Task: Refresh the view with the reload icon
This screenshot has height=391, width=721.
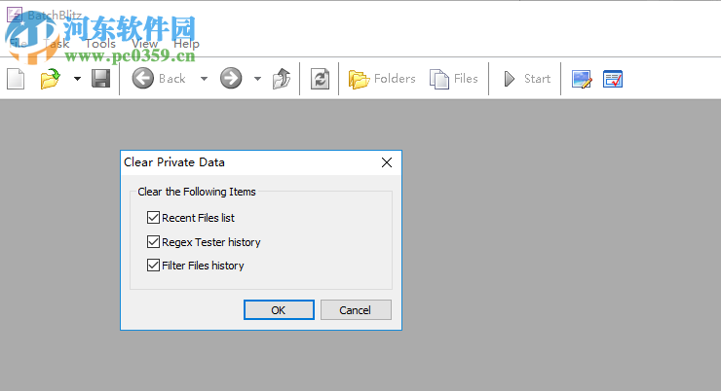Action: click(320, 79)
